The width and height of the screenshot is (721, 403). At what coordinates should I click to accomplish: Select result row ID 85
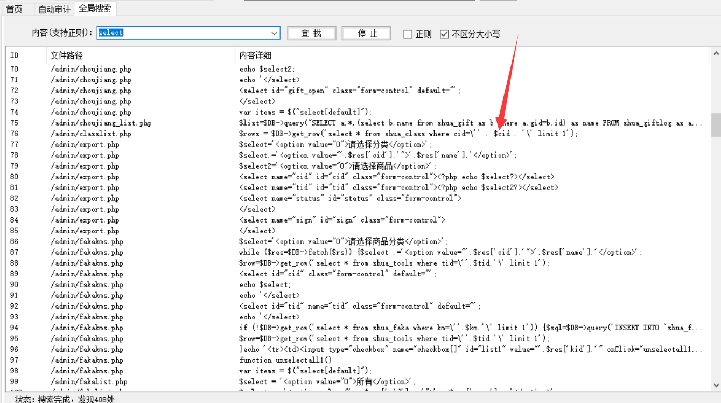coord(15,231)
